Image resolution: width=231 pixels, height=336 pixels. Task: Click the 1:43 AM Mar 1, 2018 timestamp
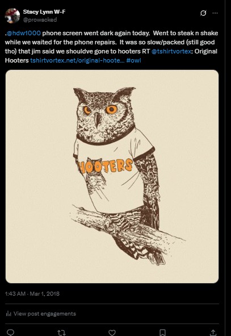pos(32,293)
